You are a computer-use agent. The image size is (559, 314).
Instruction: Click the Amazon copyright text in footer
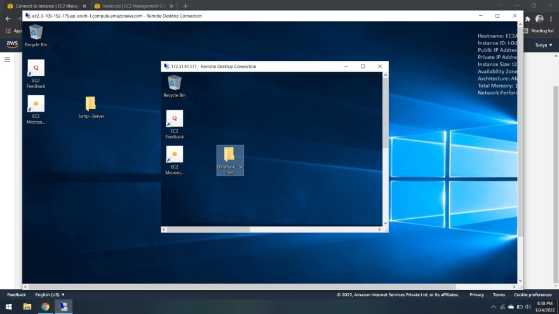point(398,294)
